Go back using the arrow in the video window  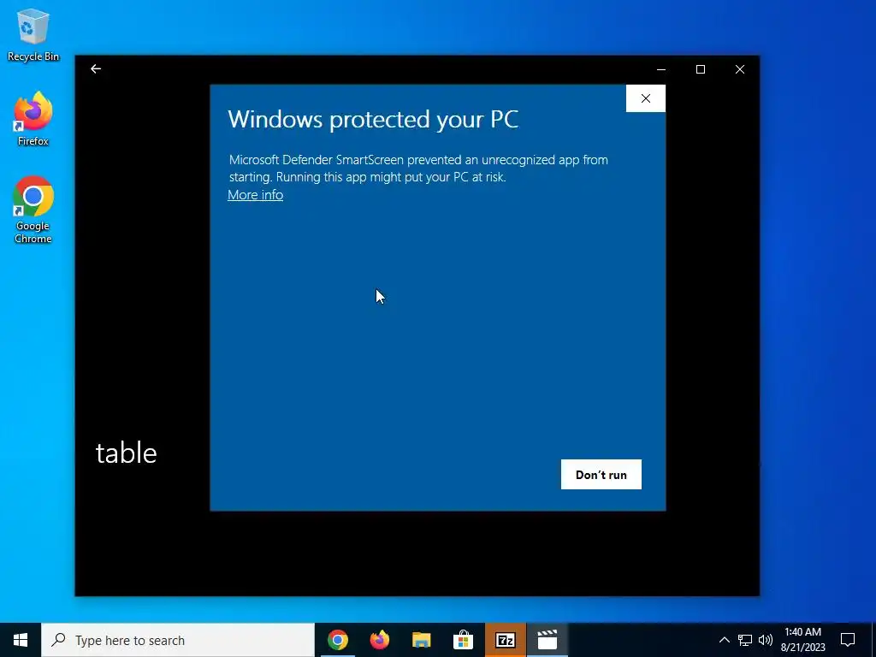[x=96, y=68]
